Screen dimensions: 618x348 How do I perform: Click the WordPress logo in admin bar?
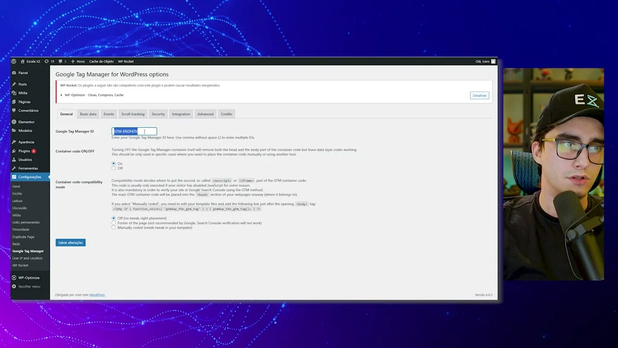tap(14, 61)
